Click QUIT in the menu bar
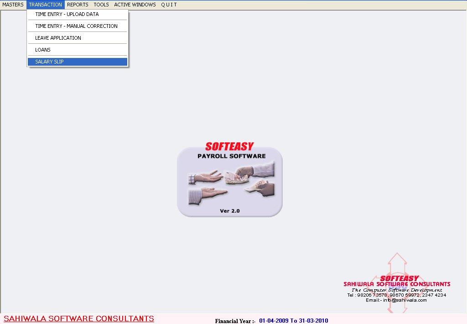This screenshot has height=324, width=467. (x=169, y=5)
